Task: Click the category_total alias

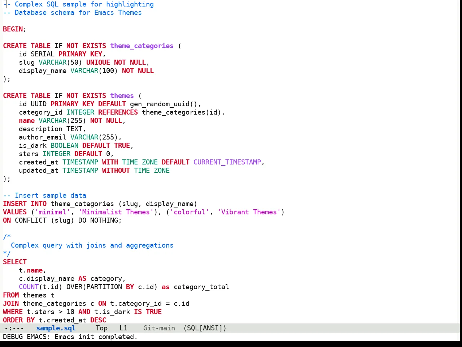Action: click(201, 287)
